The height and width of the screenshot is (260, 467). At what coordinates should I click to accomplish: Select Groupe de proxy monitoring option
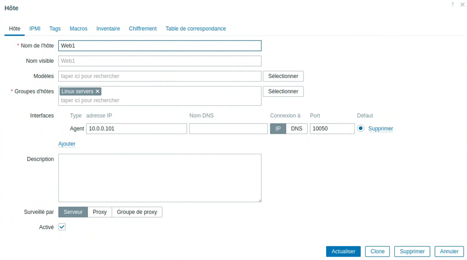tap(137, 212)
